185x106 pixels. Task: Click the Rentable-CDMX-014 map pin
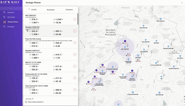point(174,67)
